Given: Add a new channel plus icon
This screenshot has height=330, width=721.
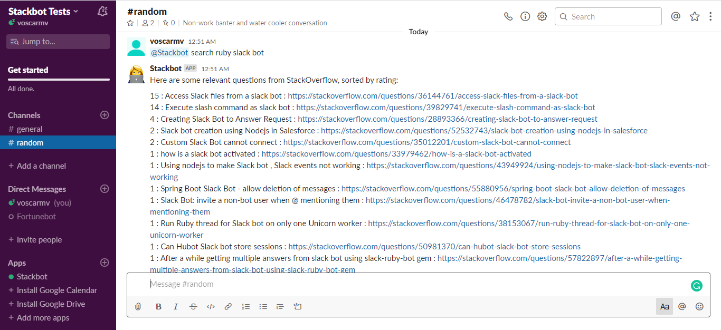Looking at the screenshot, I should tap(105, 115).
